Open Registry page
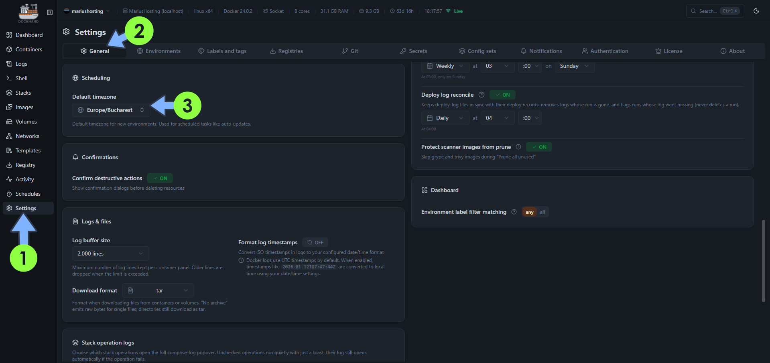 [x=28, y=165]
